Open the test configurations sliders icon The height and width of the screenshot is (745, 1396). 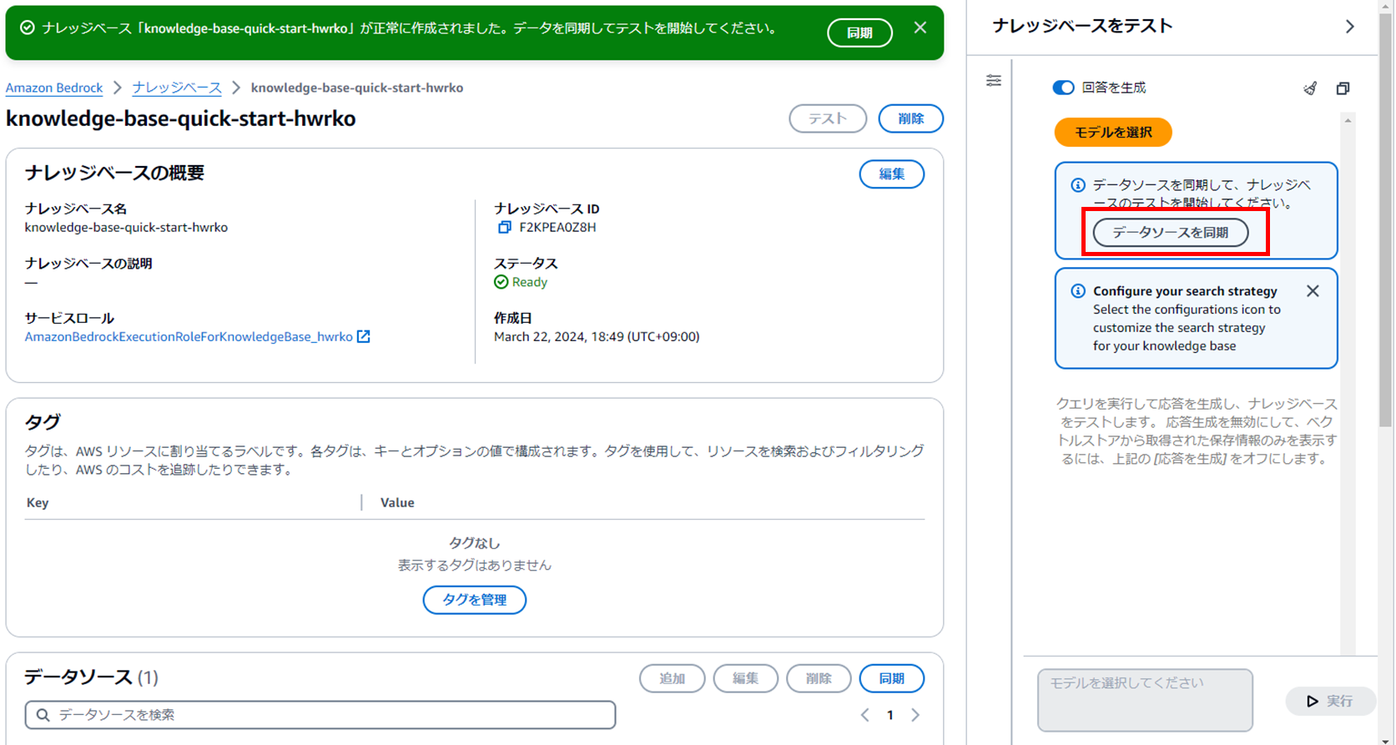[993, 80]
